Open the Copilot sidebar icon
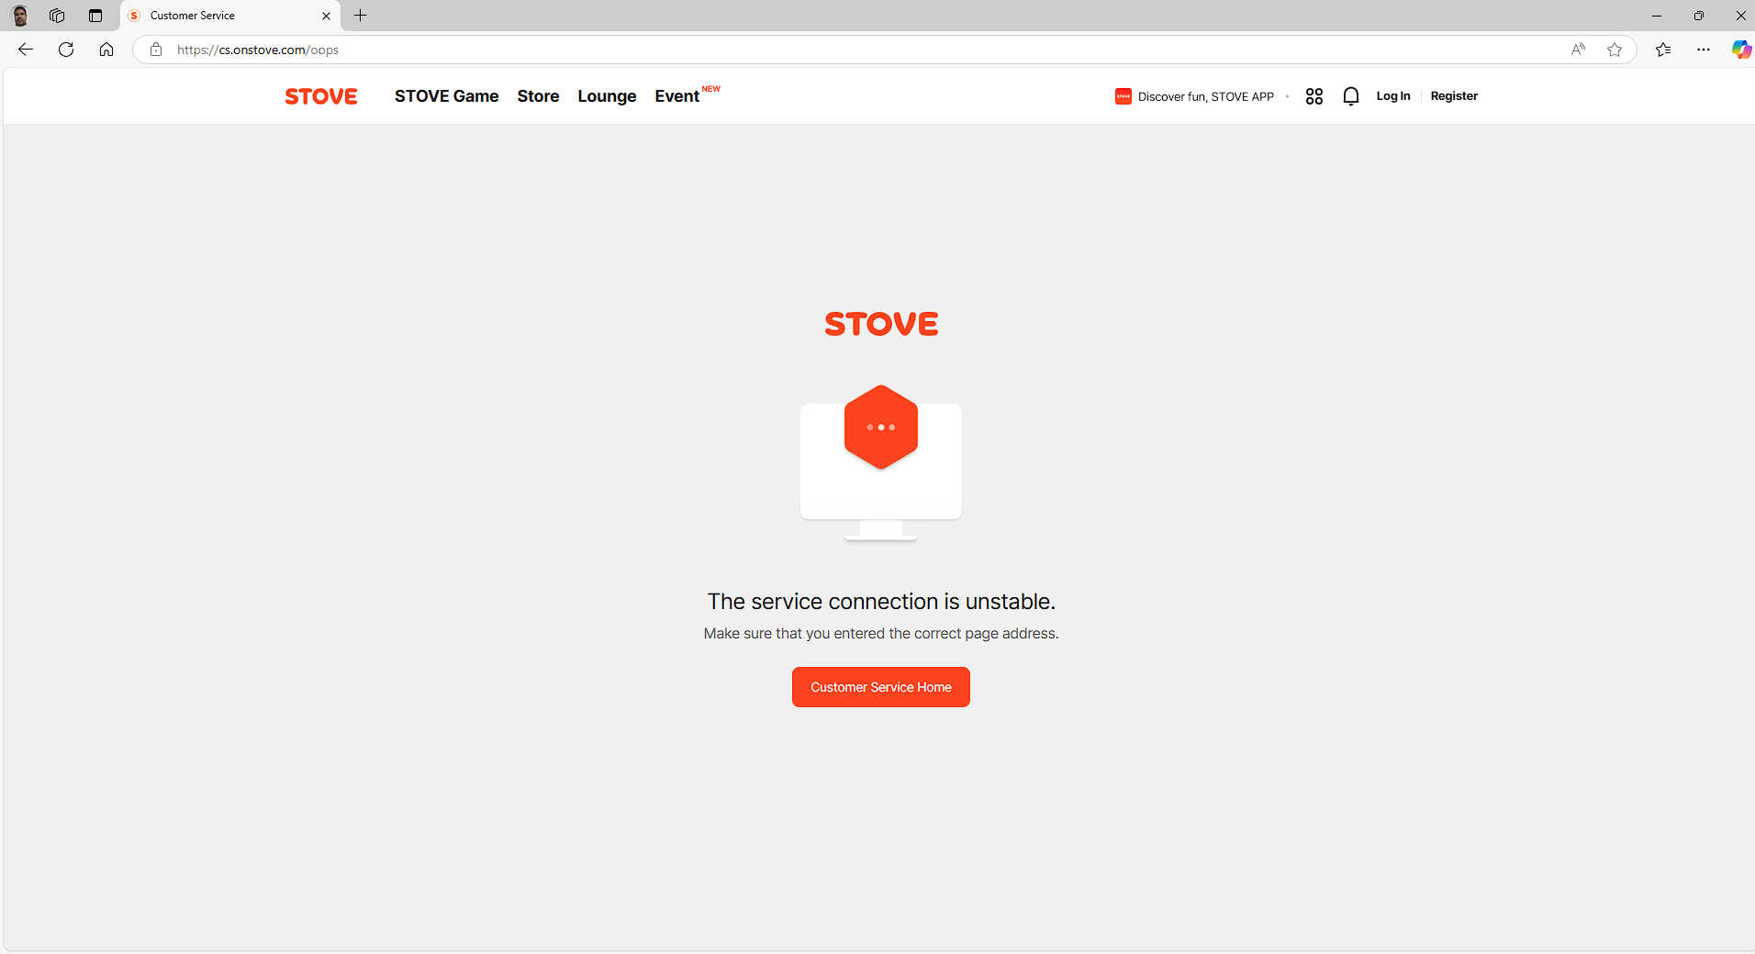The width and height of the screenshot is (1755, 954). (x=1741, y=50)
